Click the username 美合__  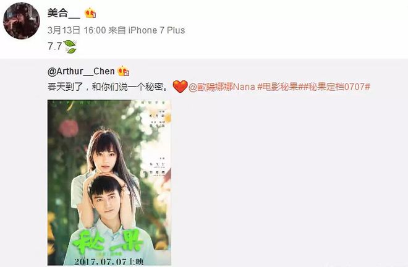pyautogui.click(x=64, y=13)
